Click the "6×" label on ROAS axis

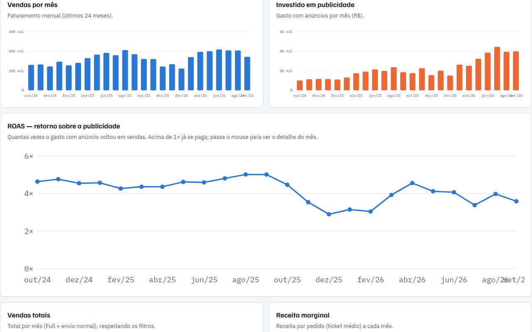(x=29, y=156)
